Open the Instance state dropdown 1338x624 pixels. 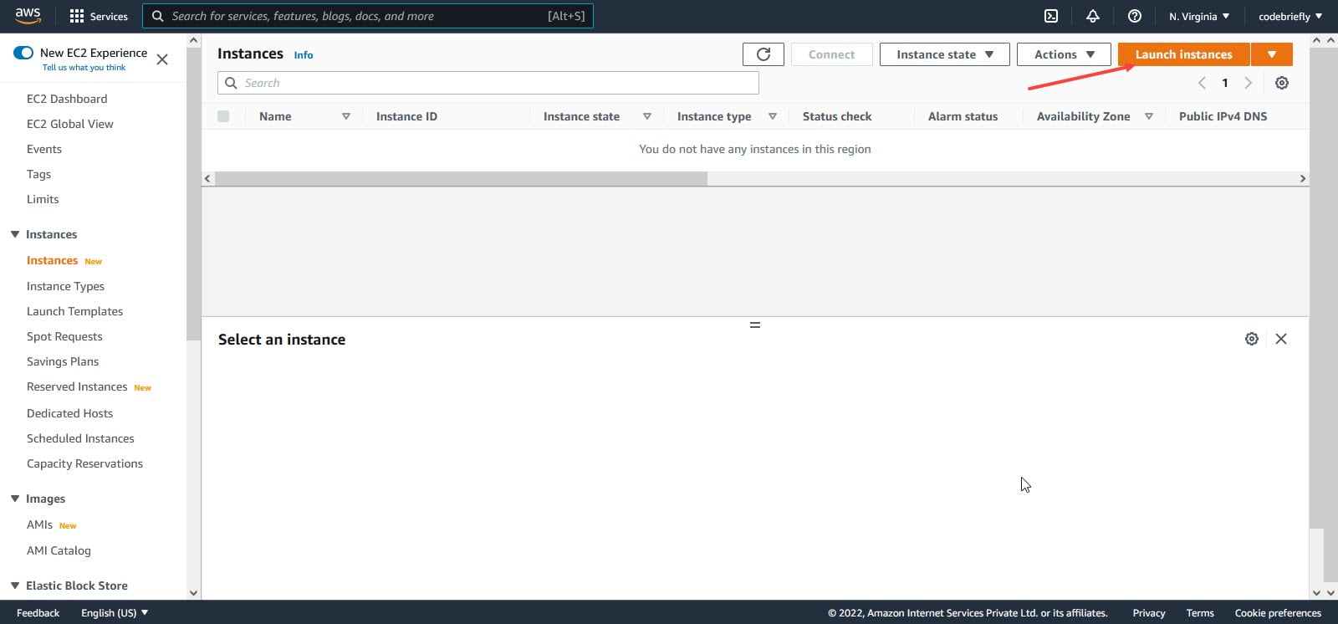pos(945,54)
